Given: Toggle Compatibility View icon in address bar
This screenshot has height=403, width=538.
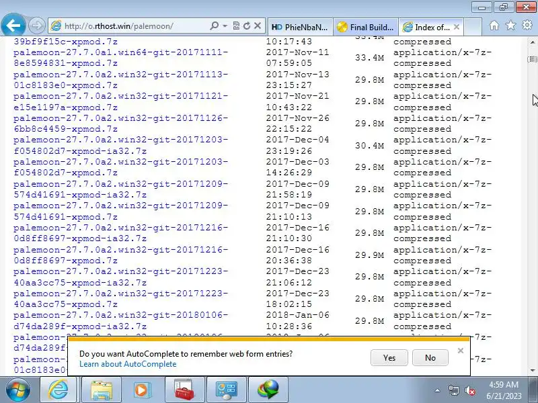Looking at the screenshot, I should (x=236, y=26).
